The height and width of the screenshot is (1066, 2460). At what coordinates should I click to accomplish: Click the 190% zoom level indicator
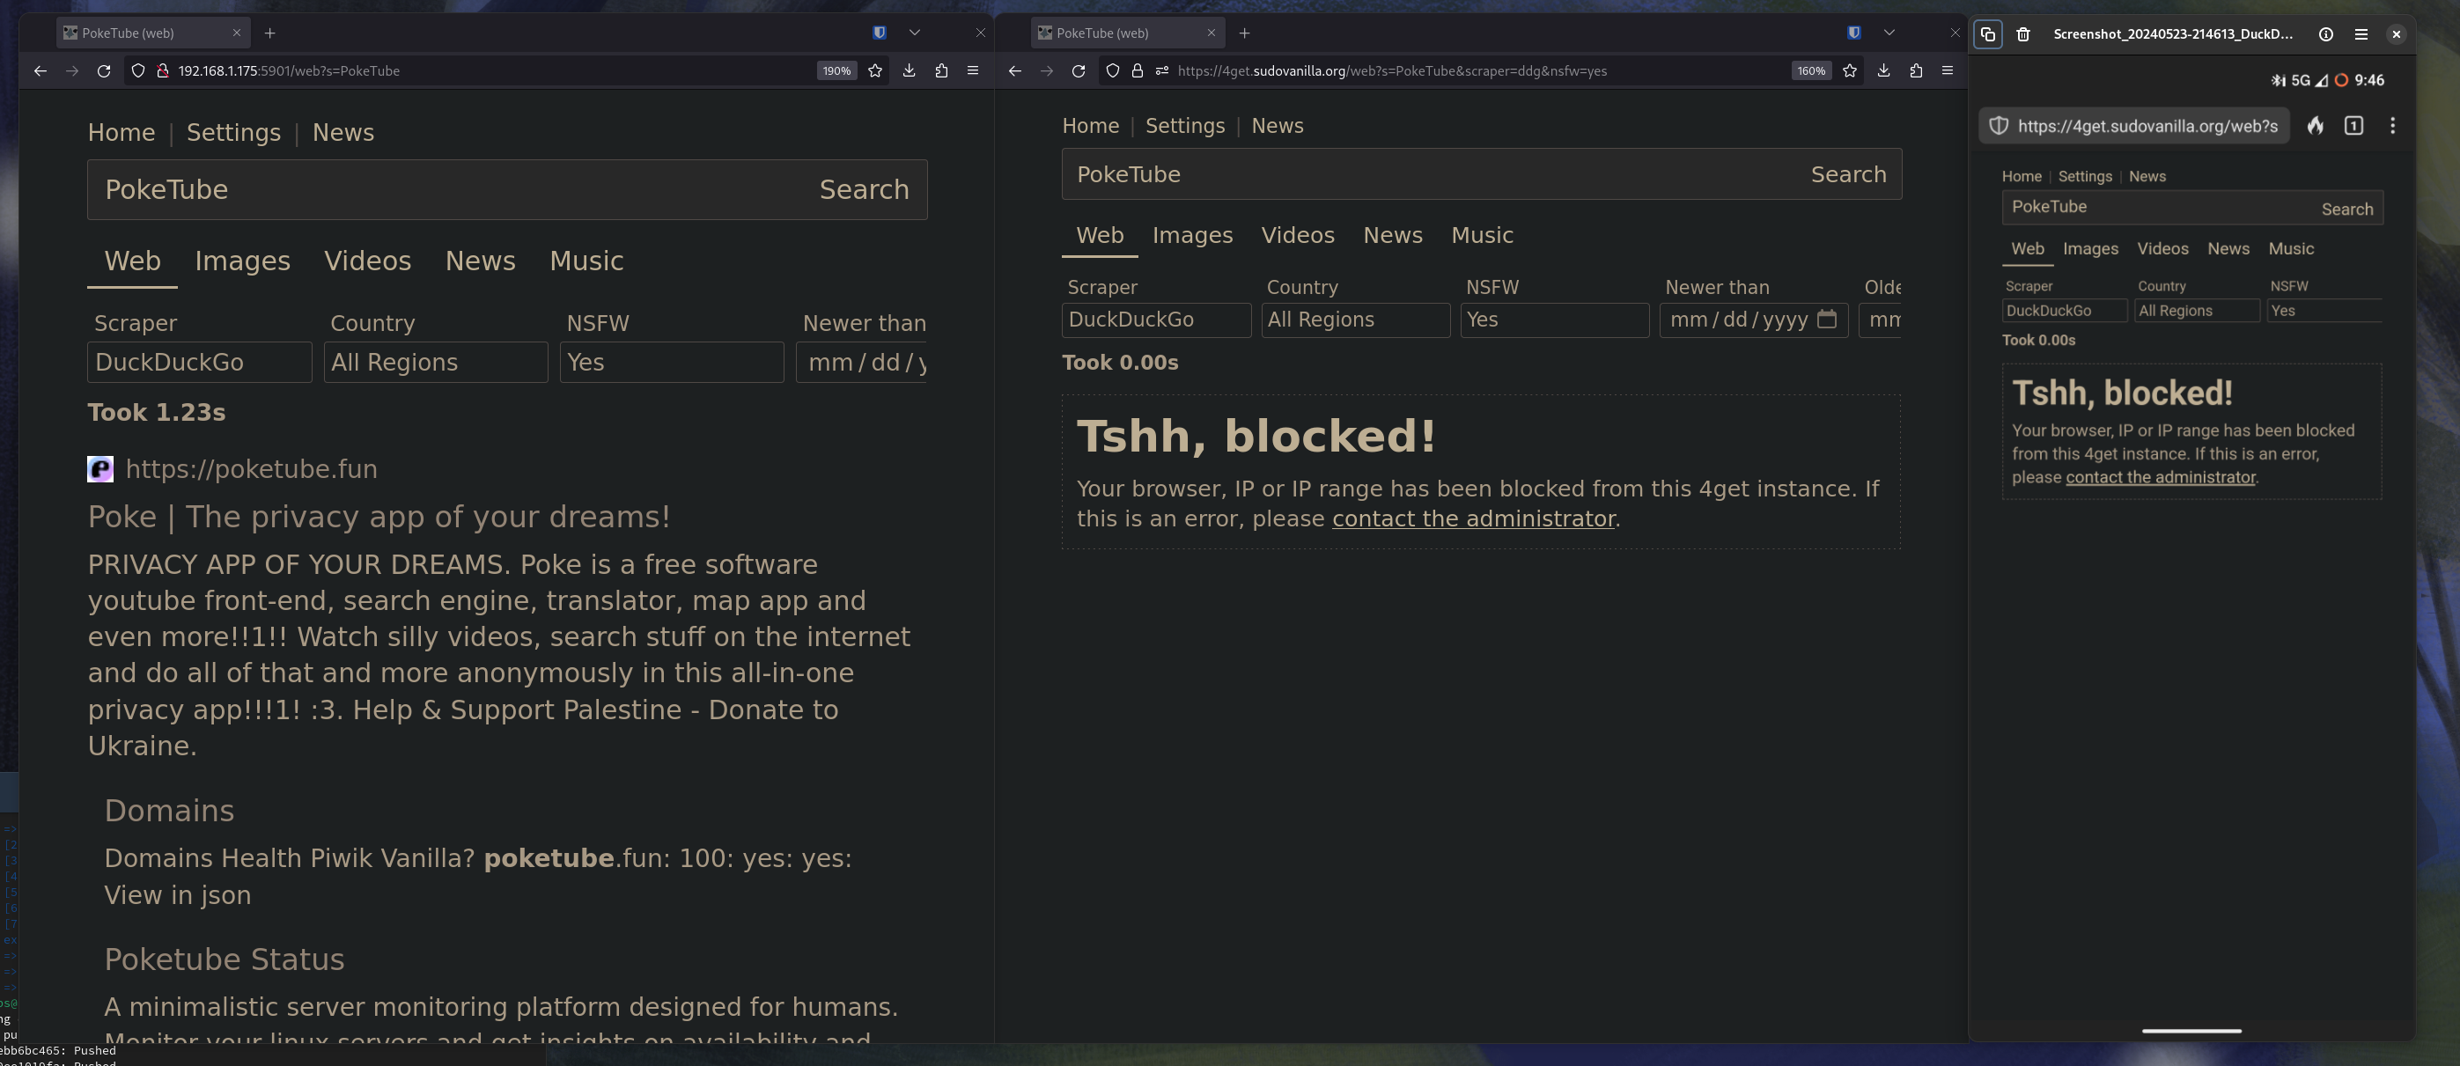[836, 70]
